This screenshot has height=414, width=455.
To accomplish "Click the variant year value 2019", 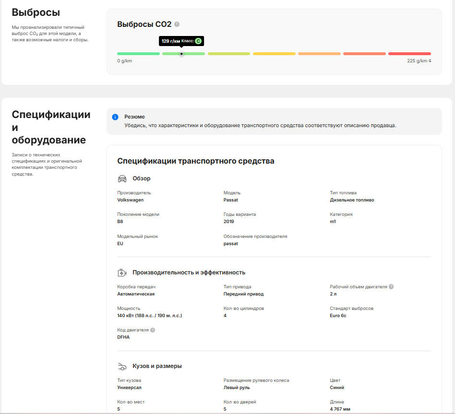I will pos(228,221).
